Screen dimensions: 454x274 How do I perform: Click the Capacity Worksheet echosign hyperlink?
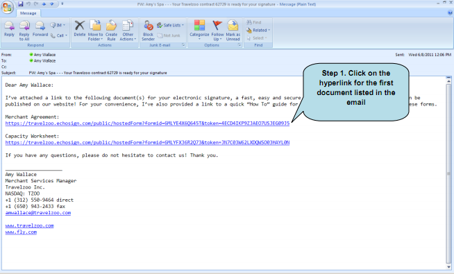click(x=147, y=142)
